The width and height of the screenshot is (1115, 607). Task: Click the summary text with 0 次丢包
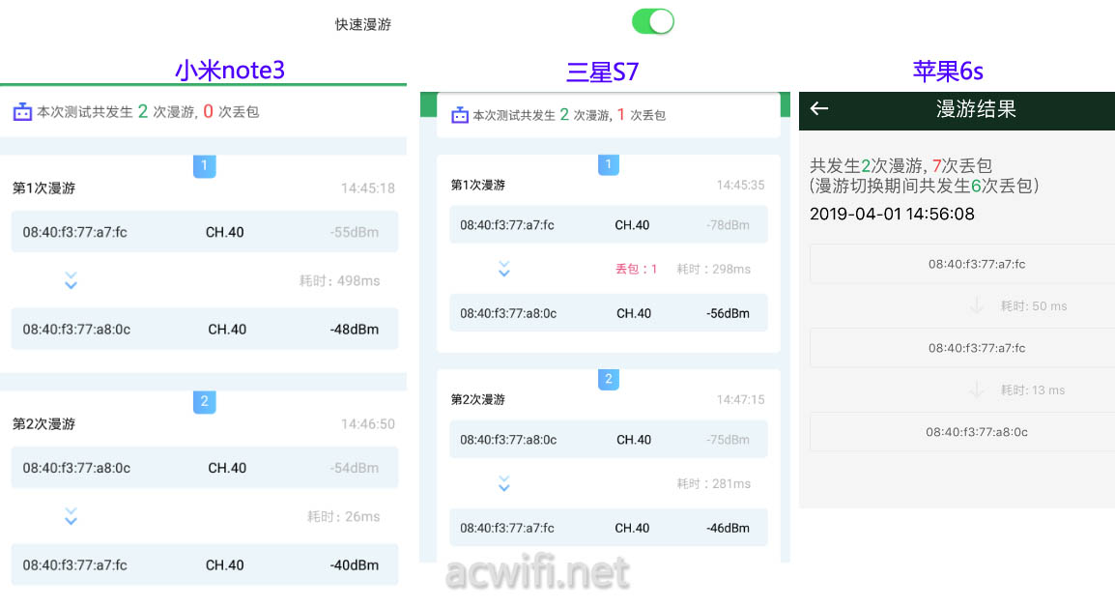[148, 112]
